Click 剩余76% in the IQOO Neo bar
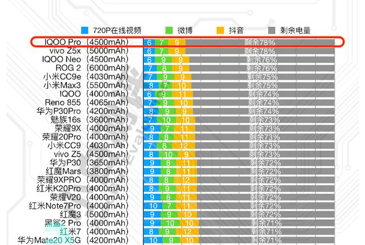The width and height of the screenshot is (365, 245). pos(262,59)
